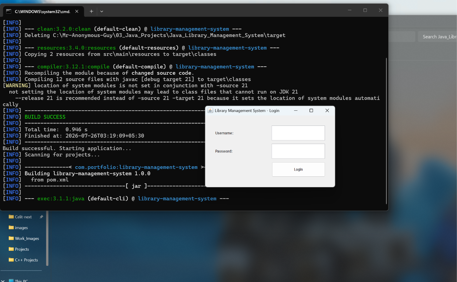Close the cmd.exe terminal tab
The width and height of the screenshot is (457, 282).
(x=77, y=11)
